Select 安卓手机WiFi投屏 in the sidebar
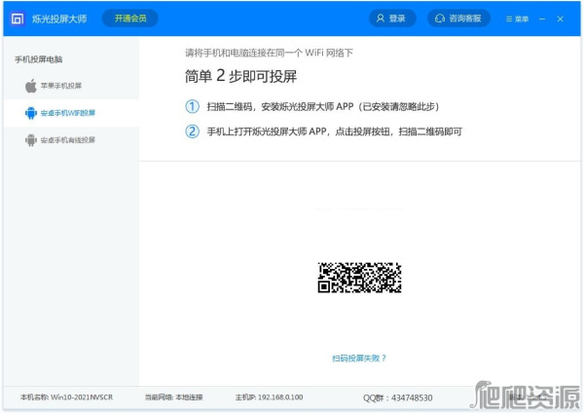The width and height of the screenshot is (584, 415). click(71, 113)
